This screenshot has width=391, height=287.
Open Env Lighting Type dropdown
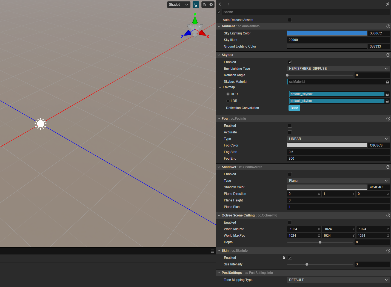coord(338,69)
